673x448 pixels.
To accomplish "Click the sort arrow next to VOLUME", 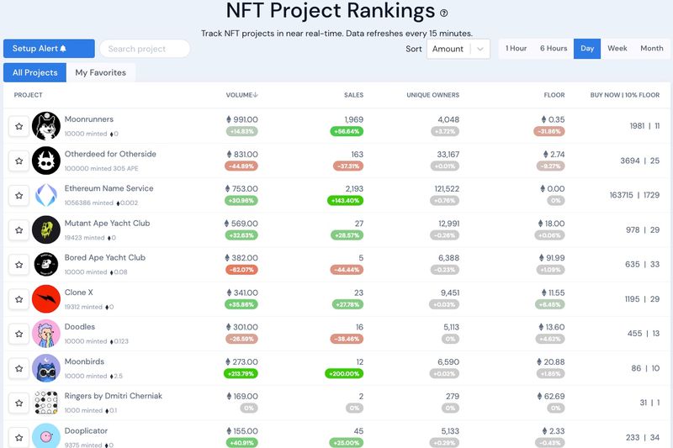I will pos(256,95).
